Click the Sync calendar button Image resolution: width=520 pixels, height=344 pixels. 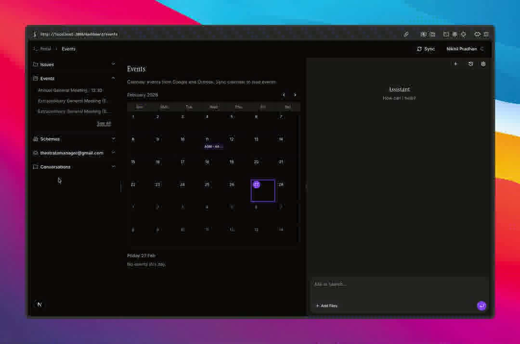426,49
